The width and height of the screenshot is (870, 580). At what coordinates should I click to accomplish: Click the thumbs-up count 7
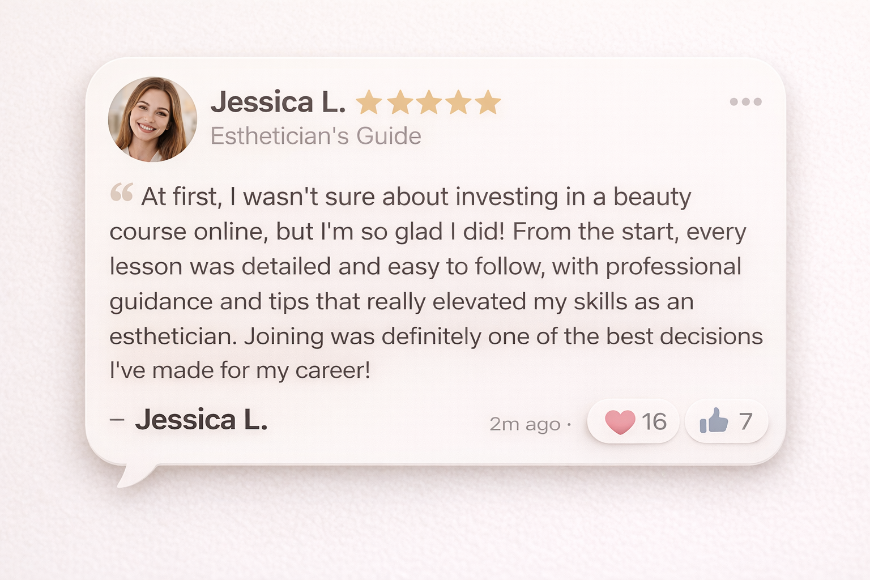pos(745,422)
